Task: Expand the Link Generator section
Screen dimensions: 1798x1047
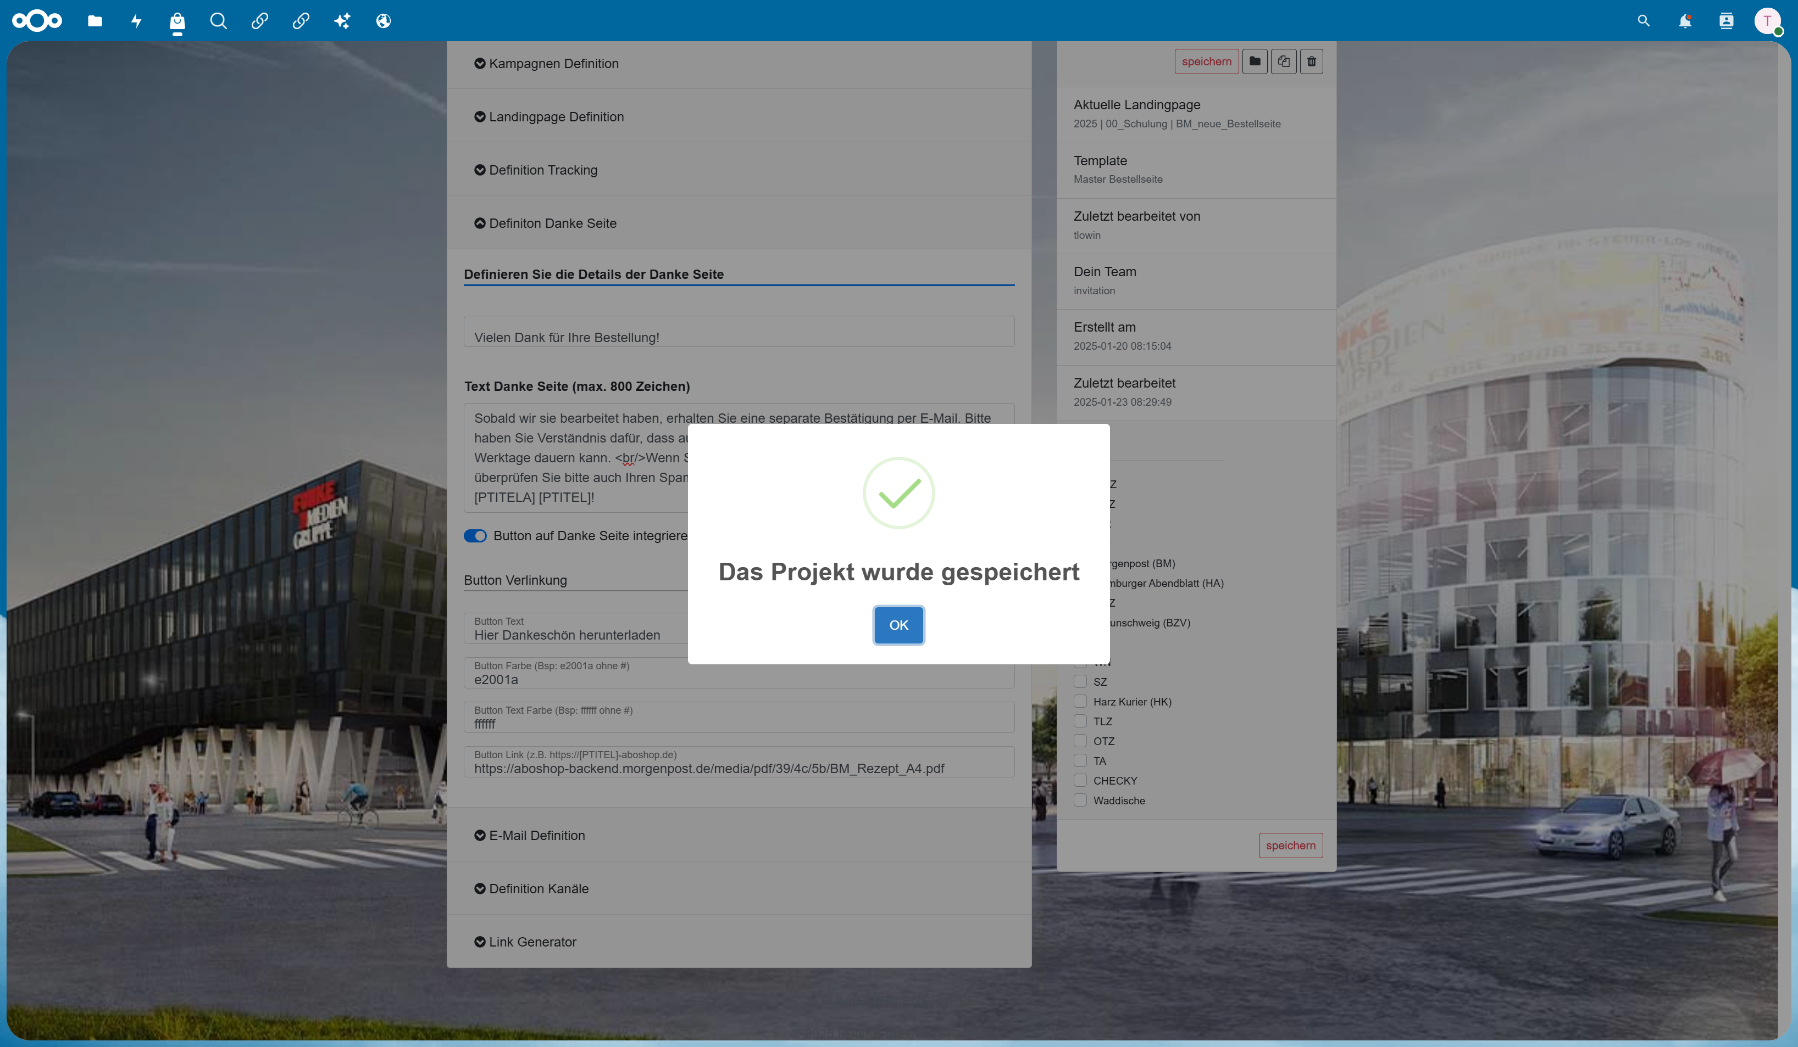Action: tap(739, 942)
